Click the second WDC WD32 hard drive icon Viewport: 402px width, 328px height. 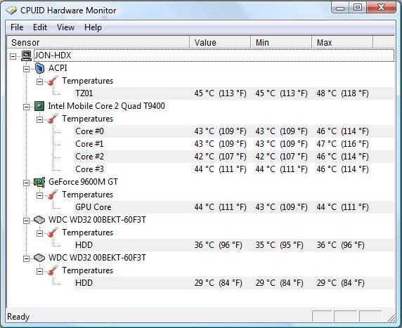39,258
